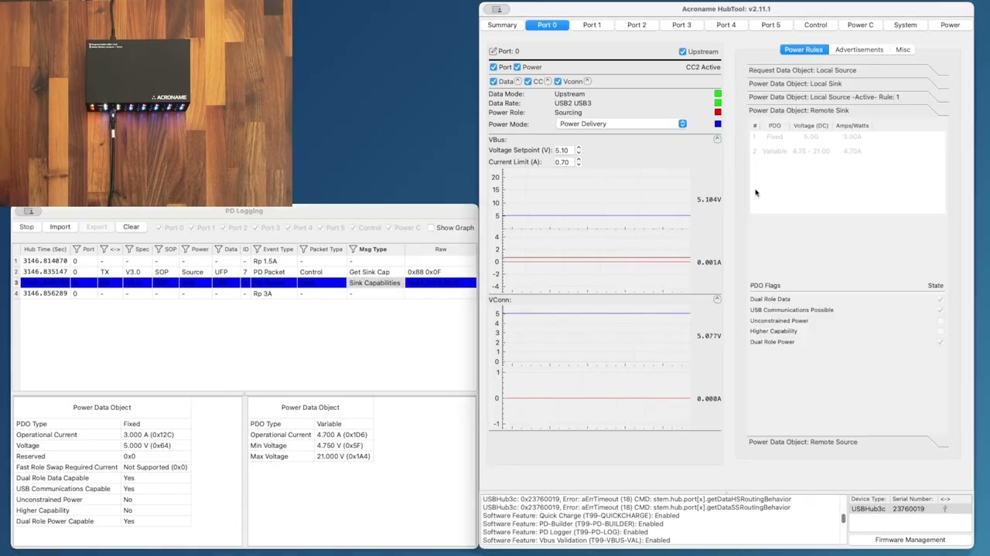Adjust the Current Limit stepper arrows

coord(579,162)
